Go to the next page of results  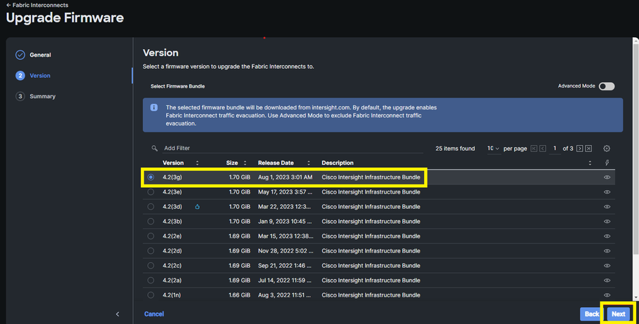pos(579,149)
